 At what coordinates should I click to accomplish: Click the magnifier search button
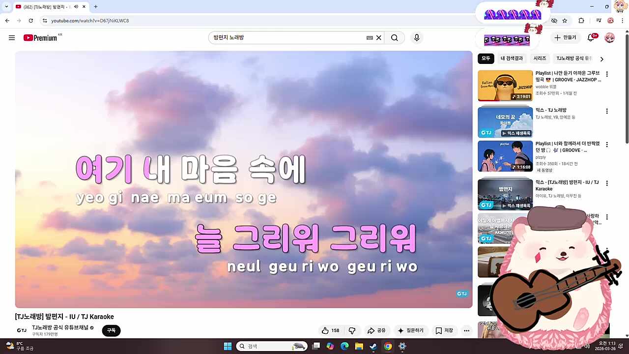click(x=394, y=38)
